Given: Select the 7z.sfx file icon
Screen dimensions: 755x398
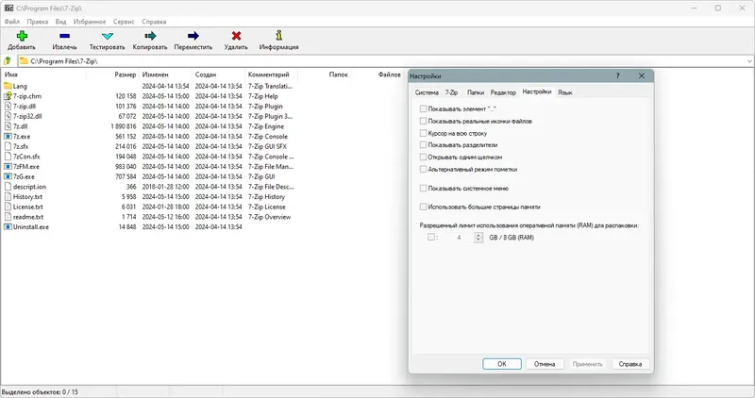Looking at the screenshot, I should click(x=8, y=146).
